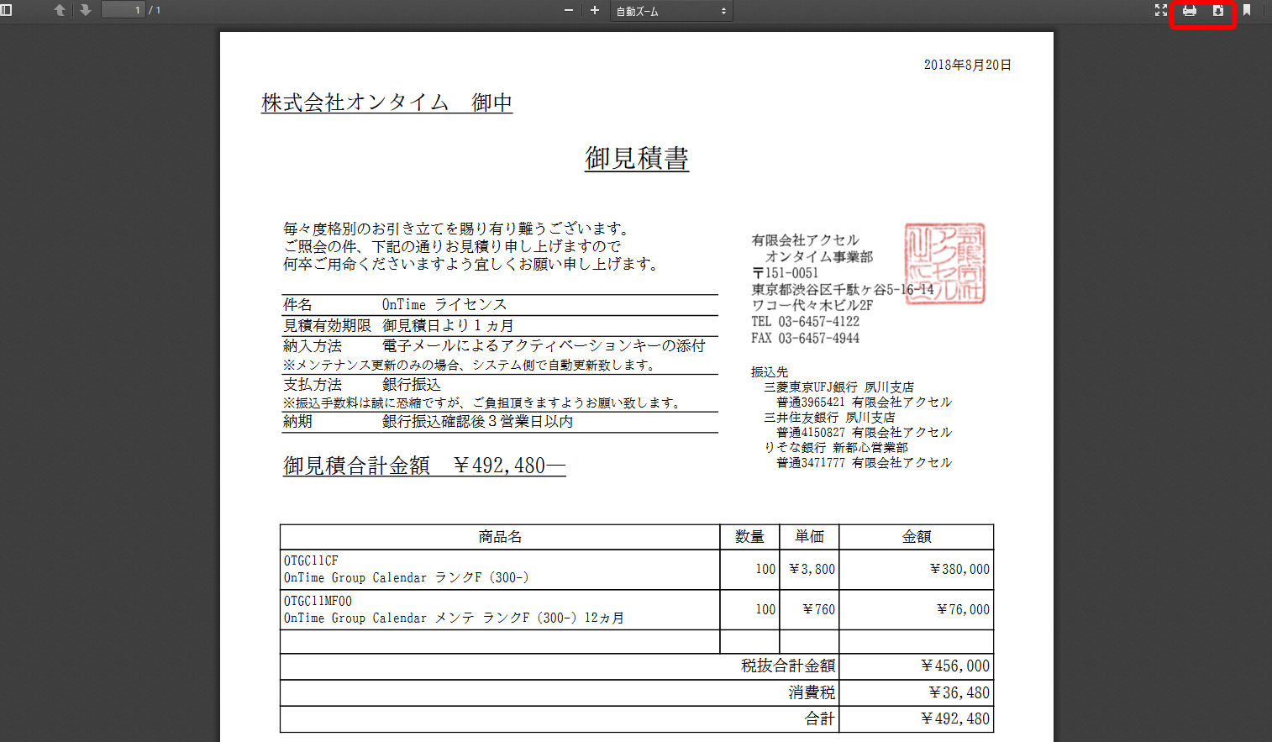Download the PDF via the download icon
Viewport: 1272px width, 742px height.
pos(1218,11)
